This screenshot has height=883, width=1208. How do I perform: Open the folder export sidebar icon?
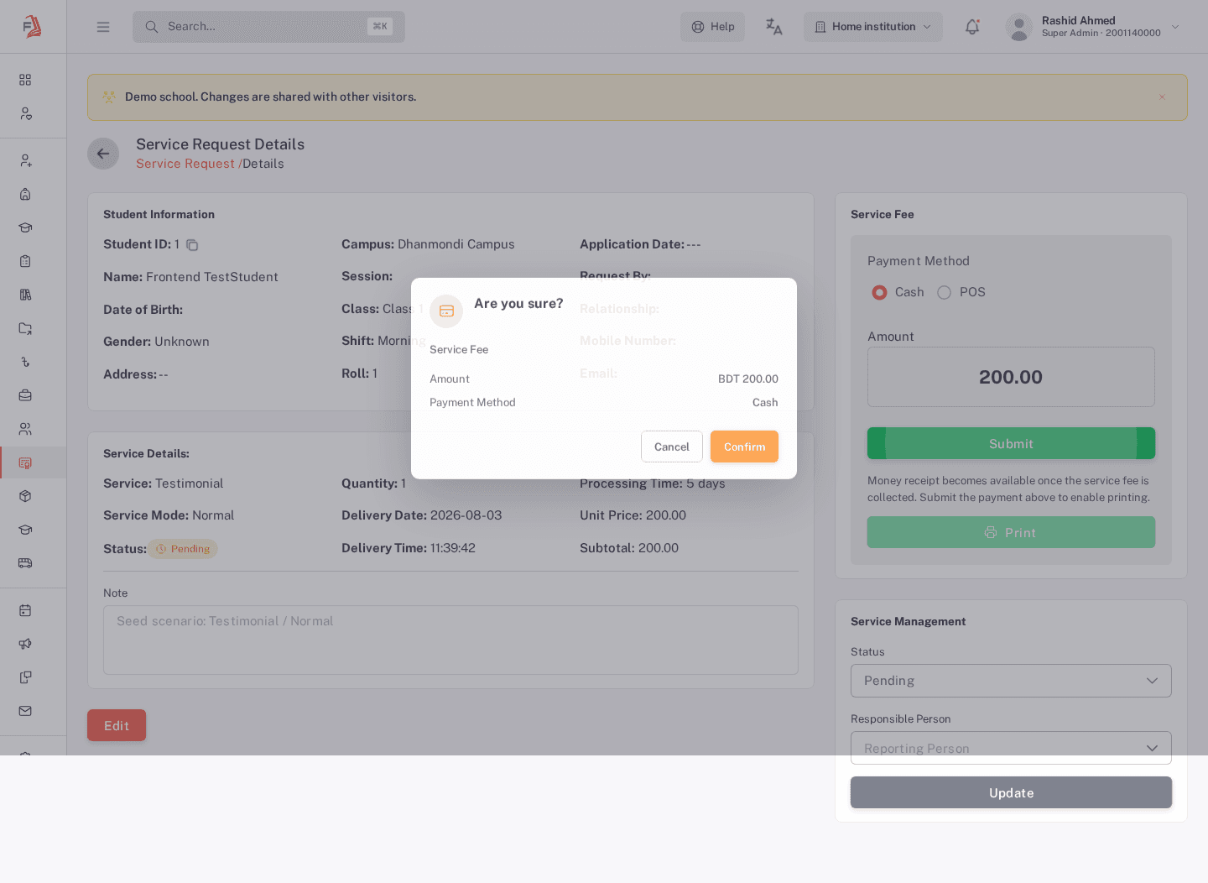pos(25,328)
